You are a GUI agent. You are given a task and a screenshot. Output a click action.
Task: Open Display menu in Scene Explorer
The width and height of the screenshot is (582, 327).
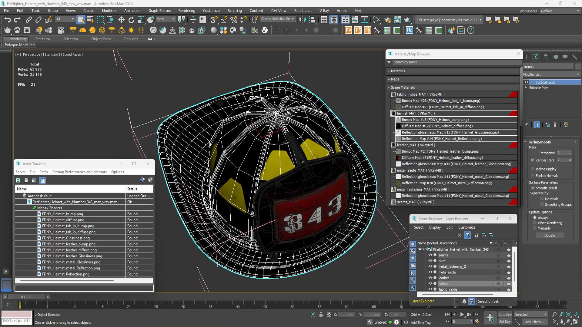pyautogui.click(x=435, y=227)
